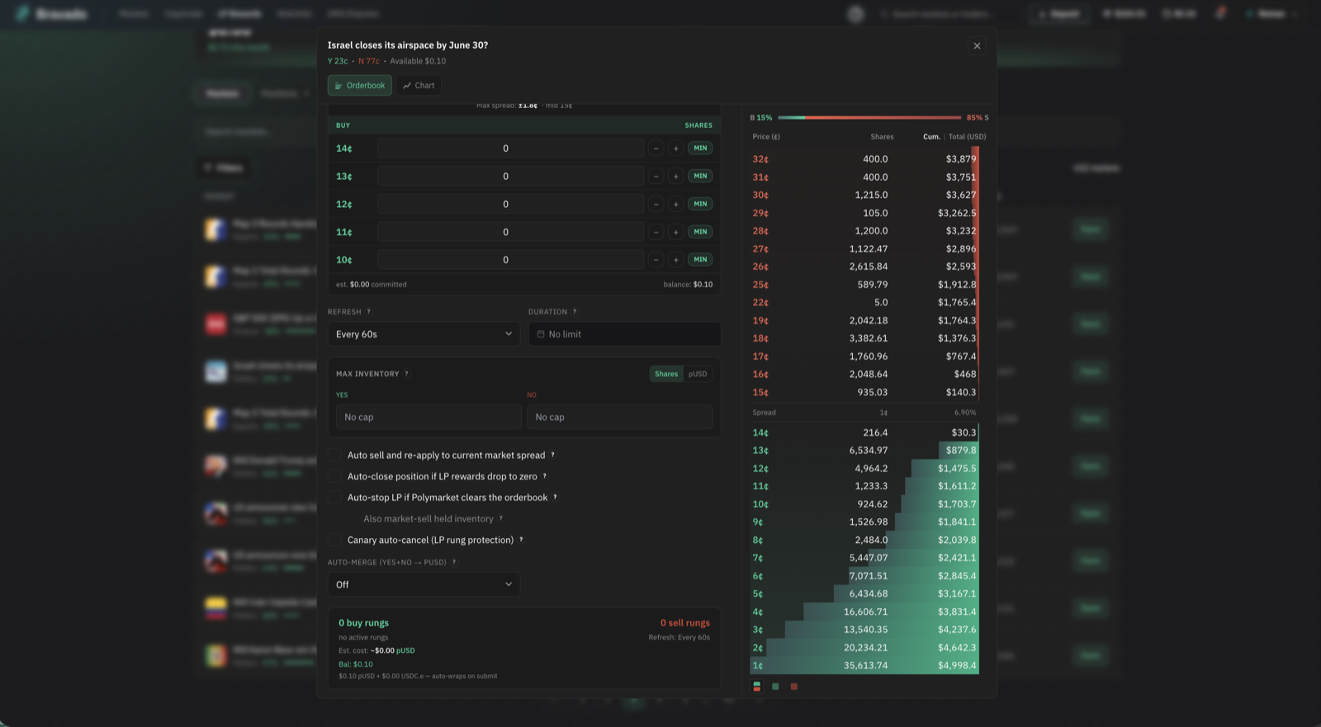The width and height of the screenshot is (1321, 727).
Task: Focus the 12¢ shares input field
Action: point(510,204)
